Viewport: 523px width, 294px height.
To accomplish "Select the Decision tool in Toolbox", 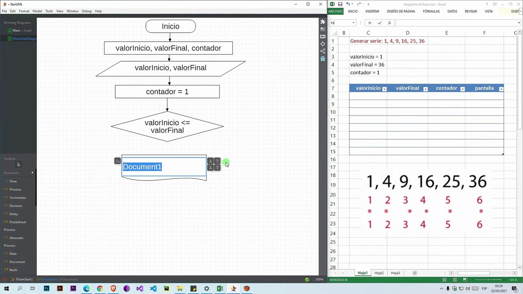I will 16,206.
